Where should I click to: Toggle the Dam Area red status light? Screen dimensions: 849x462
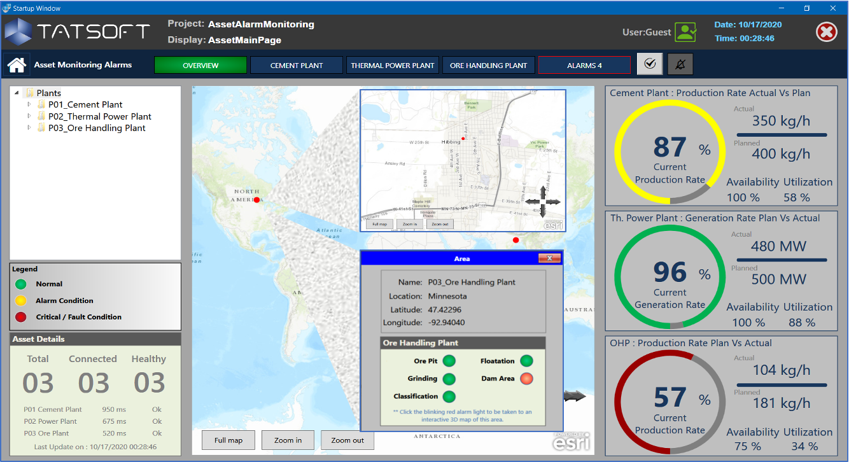pos(526,379)
